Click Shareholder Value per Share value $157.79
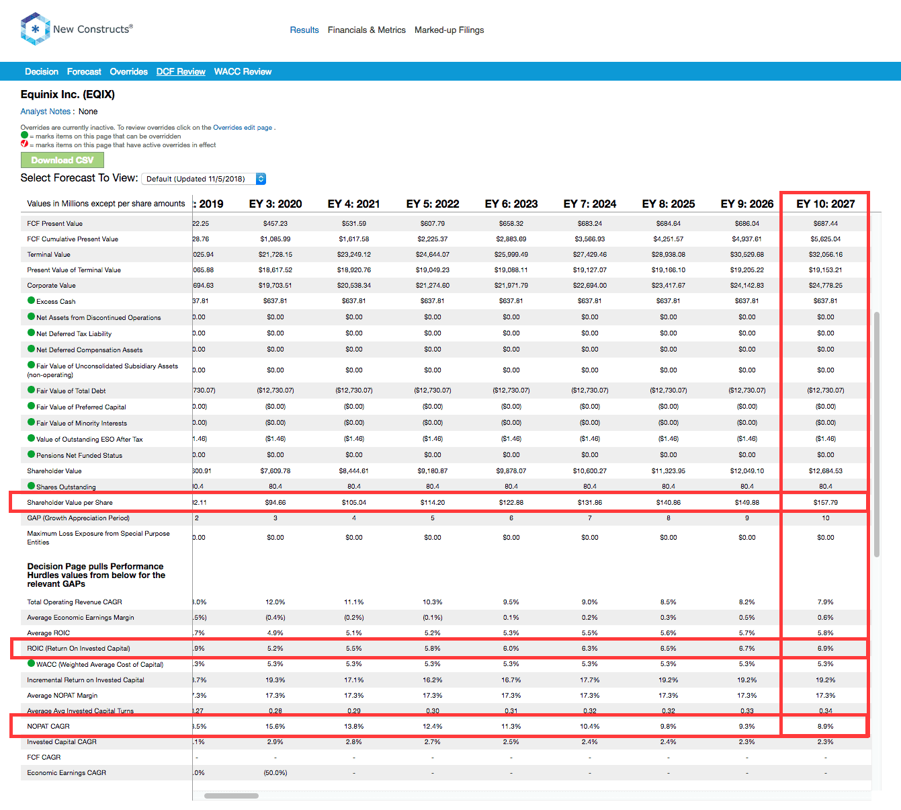This screenshot has height=810, width=901. pos(826,502)
